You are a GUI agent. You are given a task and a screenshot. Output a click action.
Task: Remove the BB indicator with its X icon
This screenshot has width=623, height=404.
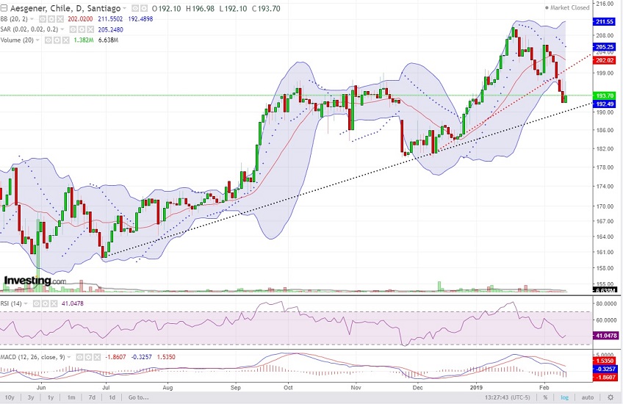pyautogui.click(x=60, y=19)
